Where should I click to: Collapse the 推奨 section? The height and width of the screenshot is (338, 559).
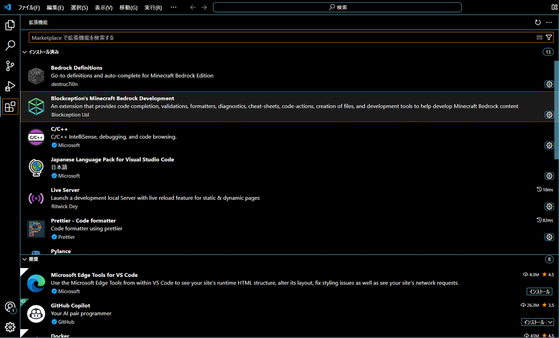tap(25, 259)
